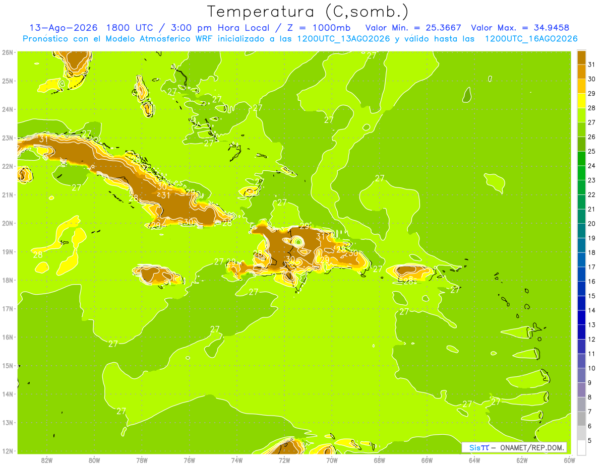Click the valid-until time "1200UTC_16AGO2026"
The width and height of the screenshot is (605, 467).
[531, 39]
